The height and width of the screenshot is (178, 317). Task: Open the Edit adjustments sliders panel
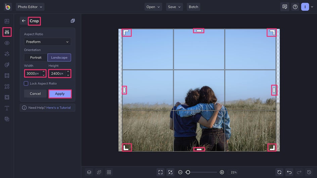pos(7,32)
